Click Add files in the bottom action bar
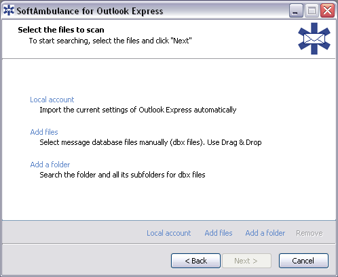338x277 pixels. click(x=219, y=233)
